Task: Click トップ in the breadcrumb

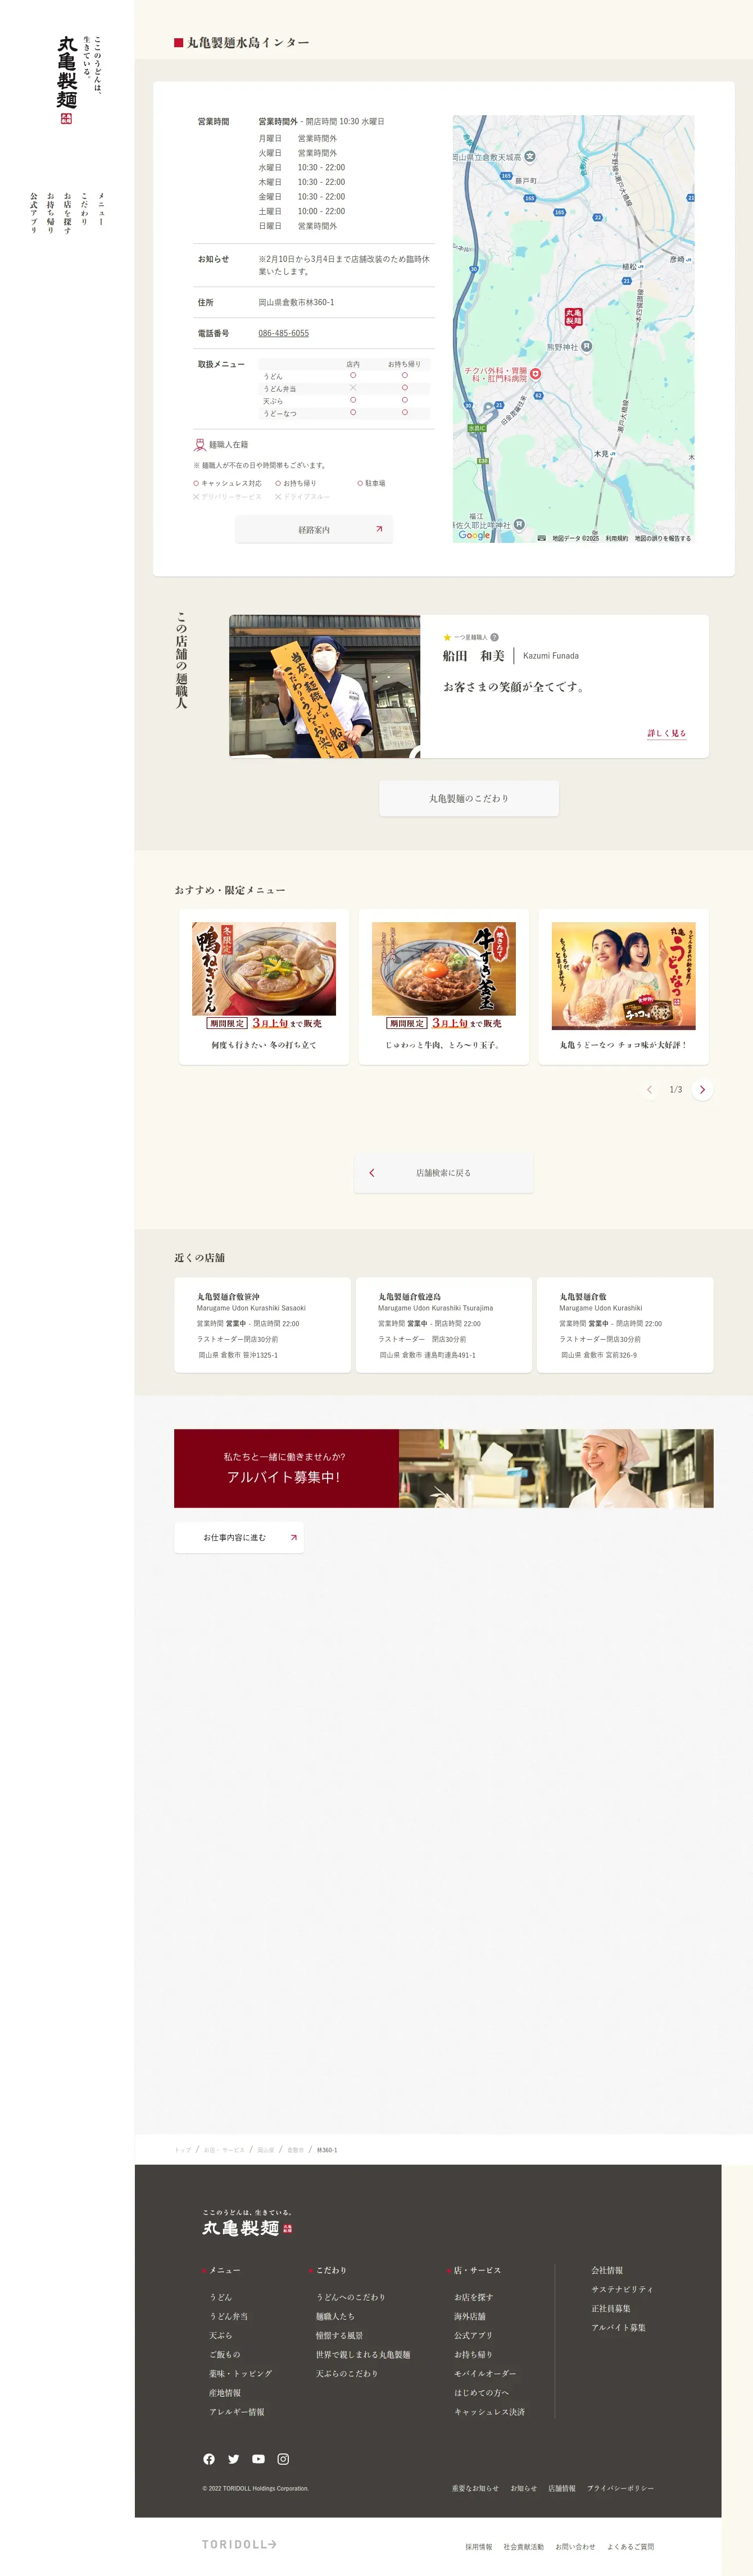Action: pyautogui.click(x=183, y=2150)
